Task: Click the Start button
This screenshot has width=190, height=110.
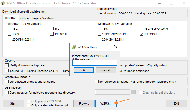Action: (13, 103)
